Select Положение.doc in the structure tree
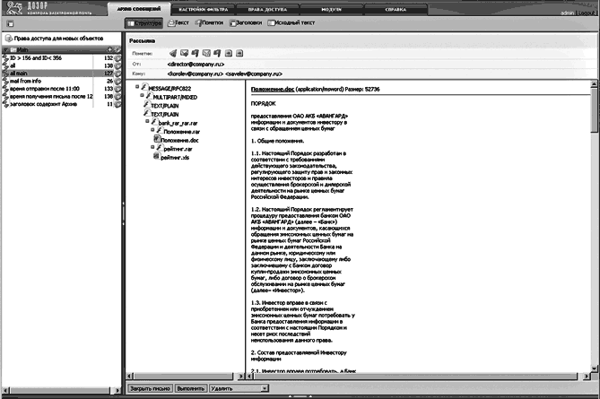Image resolution: width=600 pixels, height=399 pixels. point(179,141)
